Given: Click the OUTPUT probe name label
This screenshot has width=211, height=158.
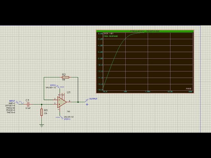Looking at the screenshot, I should click(93, 99).
